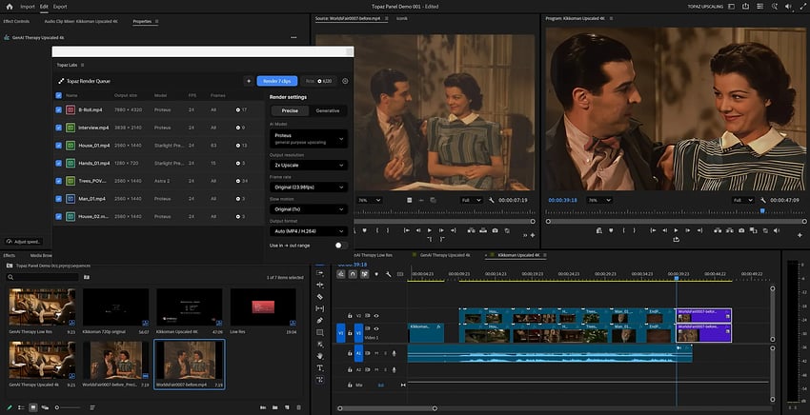Click trash Clear icon in Project panel
Screen dimensions: 810x415
coord(298,407)
